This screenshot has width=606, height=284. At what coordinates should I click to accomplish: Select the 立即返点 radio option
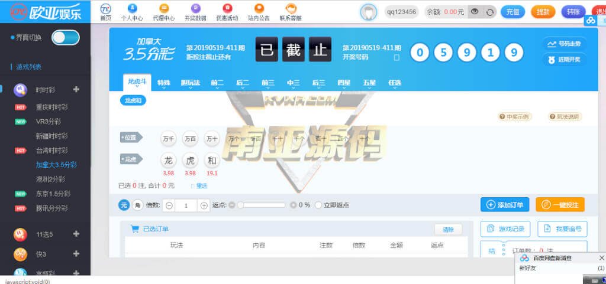point(319,205)
